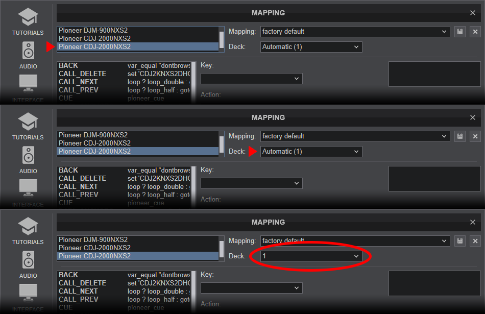This screenshot has height=314, width=485.
Task: Open Audio speaker icon in the top panel
Action: coord(28,51)
